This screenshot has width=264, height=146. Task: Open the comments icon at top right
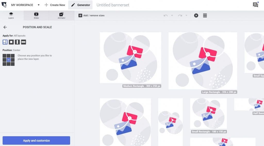click(x=255, y=5)
